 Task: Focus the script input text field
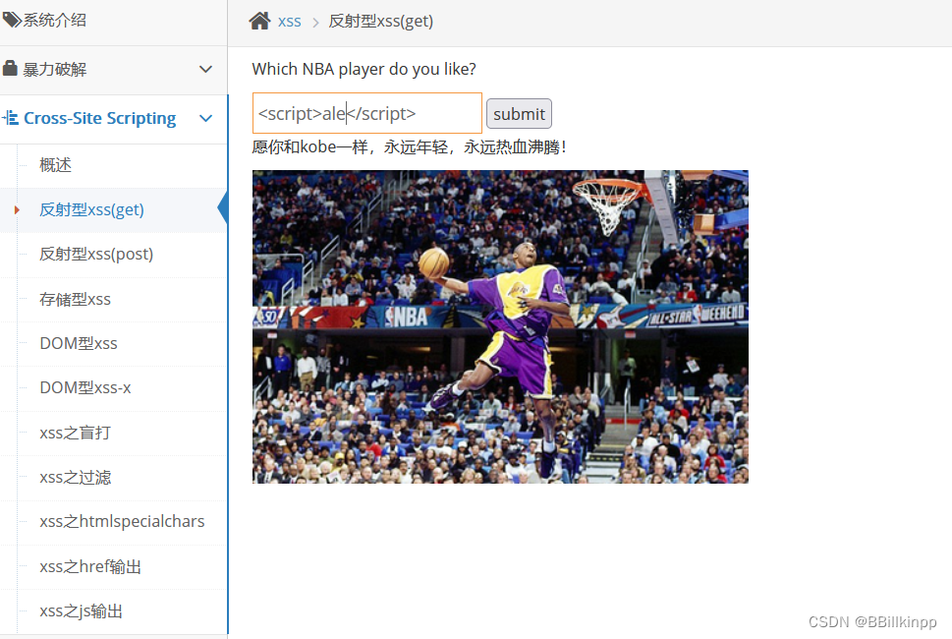(367, 113)
